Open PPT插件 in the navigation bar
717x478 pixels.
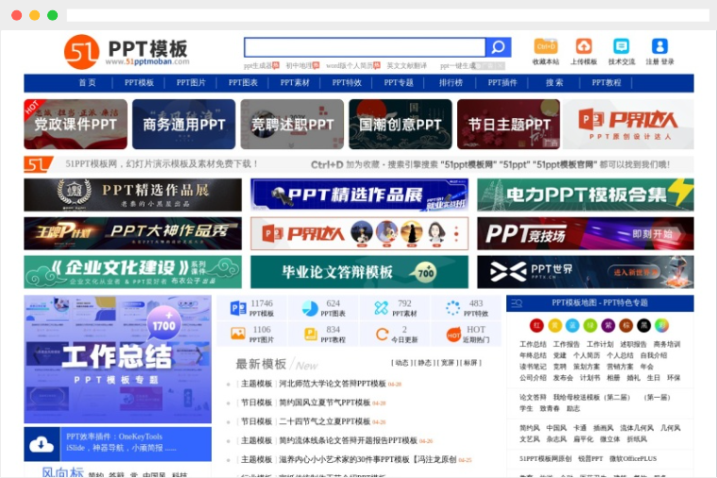coord(502,83)
